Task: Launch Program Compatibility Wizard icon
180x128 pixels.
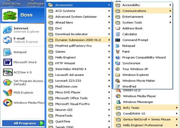Action: click(118, 57)
